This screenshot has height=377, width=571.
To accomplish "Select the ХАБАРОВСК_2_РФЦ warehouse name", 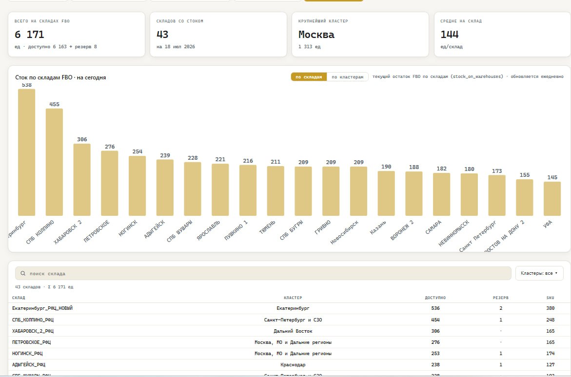I will coord(33,331).
